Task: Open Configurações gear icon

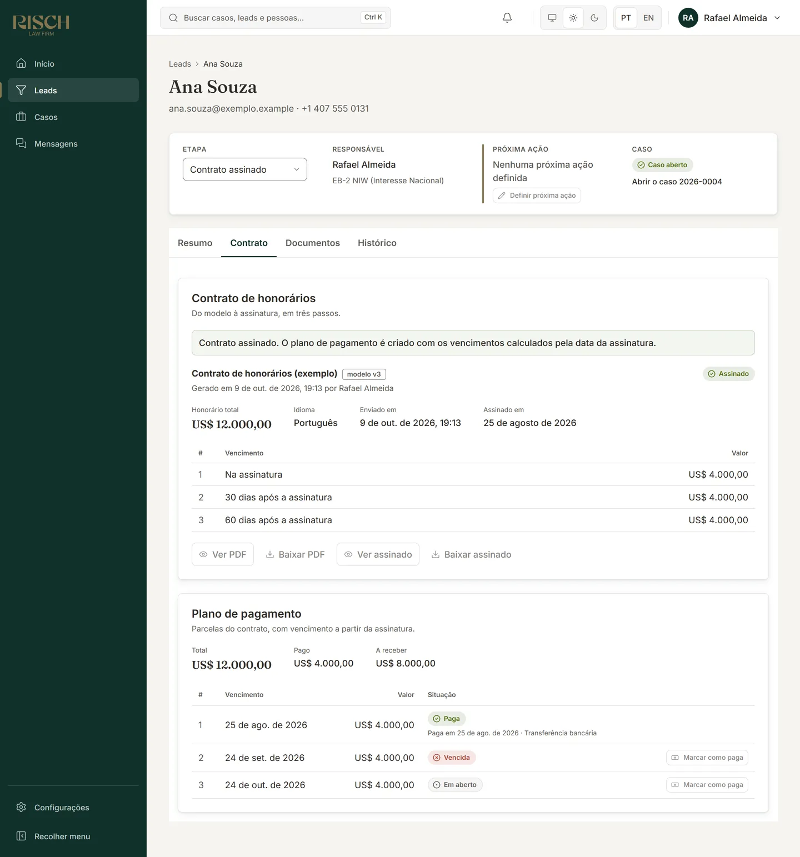Action: point(21,807)
